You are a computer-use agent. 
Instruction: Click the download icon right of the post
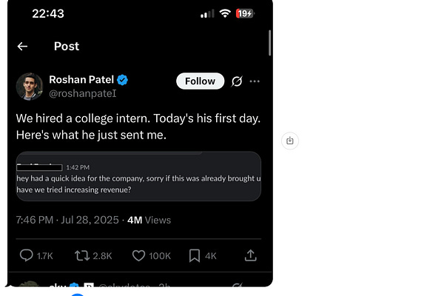pos(290,140)
